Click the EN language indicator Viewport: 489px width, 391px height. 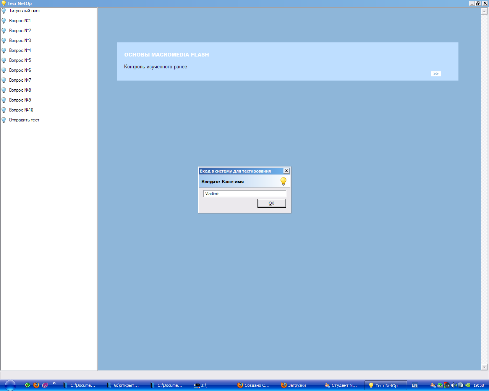tap(414, 385)
